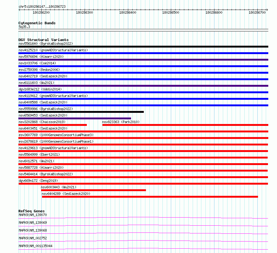Select MAPK9|NM_139069 transcript label

(33, 223)
